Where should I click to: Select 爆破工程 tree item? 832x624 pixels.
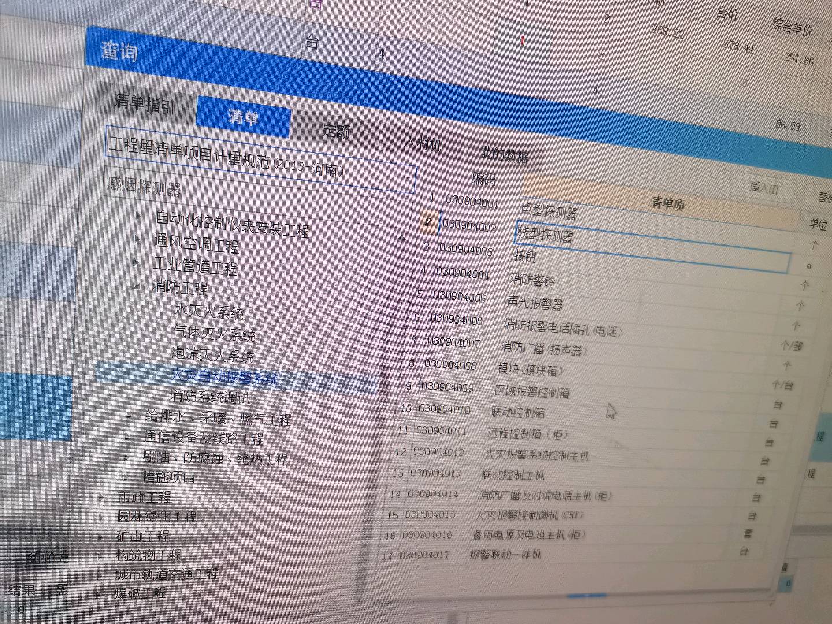pos(140,592)
